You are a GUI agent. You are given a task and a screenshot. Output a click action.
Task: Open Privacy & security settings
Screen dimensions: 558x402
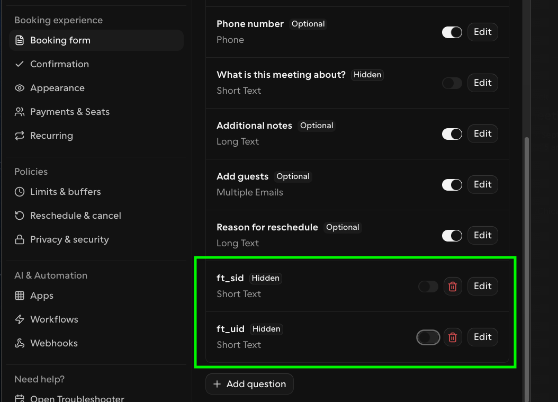coord(96,239)
